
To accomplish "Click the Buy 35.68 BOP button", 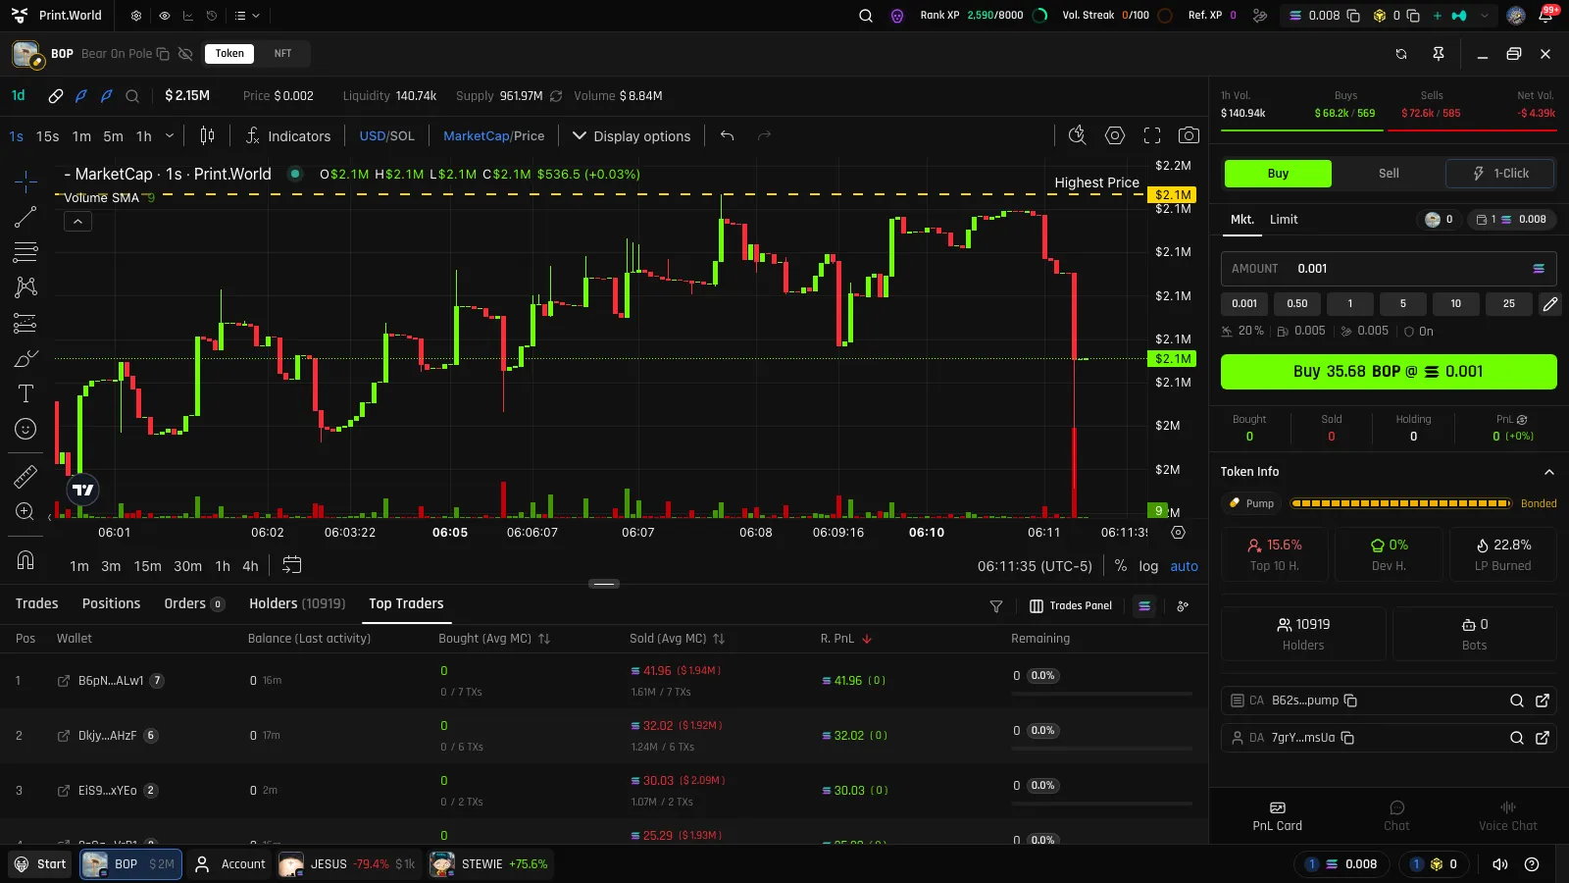I will pyautogui.click(x=1389, y=372).
